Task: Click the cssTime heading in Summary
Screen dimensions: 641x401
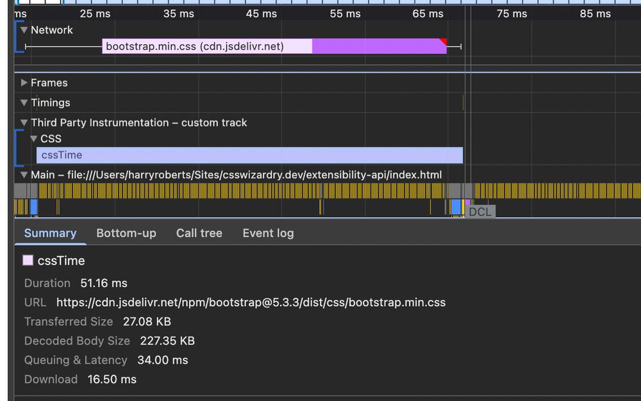Action: click(x=62, y=261)
